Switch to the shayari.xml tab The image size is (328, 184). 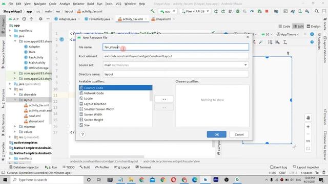(x=163, y=19)
